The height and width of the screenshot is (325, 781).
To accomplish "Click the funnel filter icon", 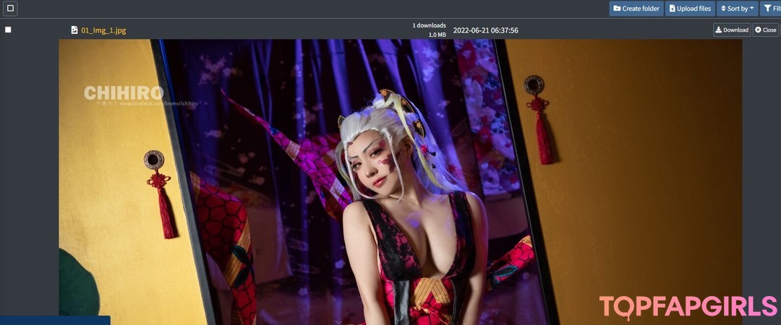I will pyautogui.click(x=767, y=9).
